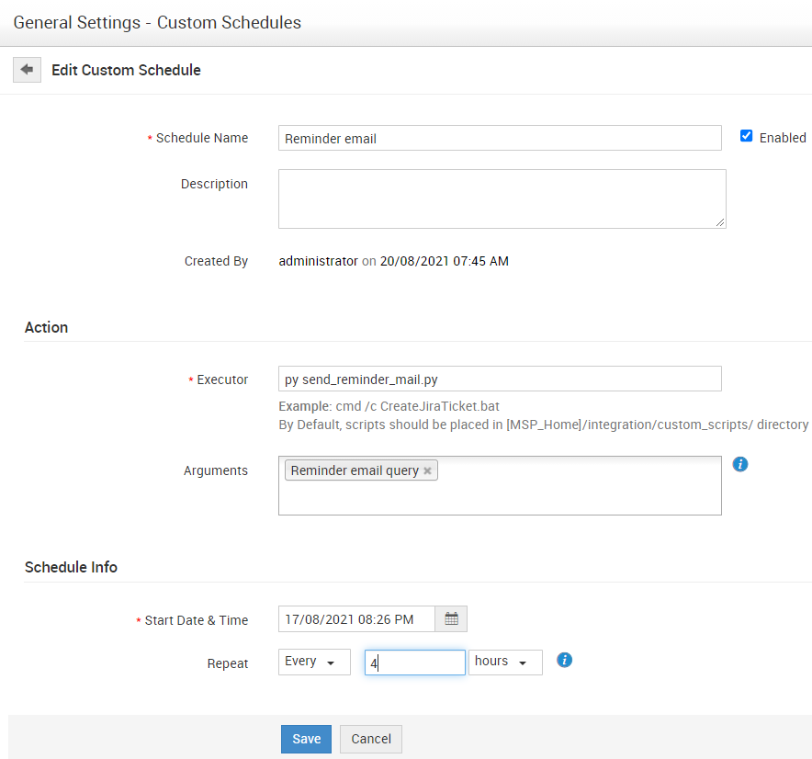Remove the Reminder email query tag
Image resolution: width=812 pixels, height=759 pixels.
pyautogui.click(x=427, y=470)
